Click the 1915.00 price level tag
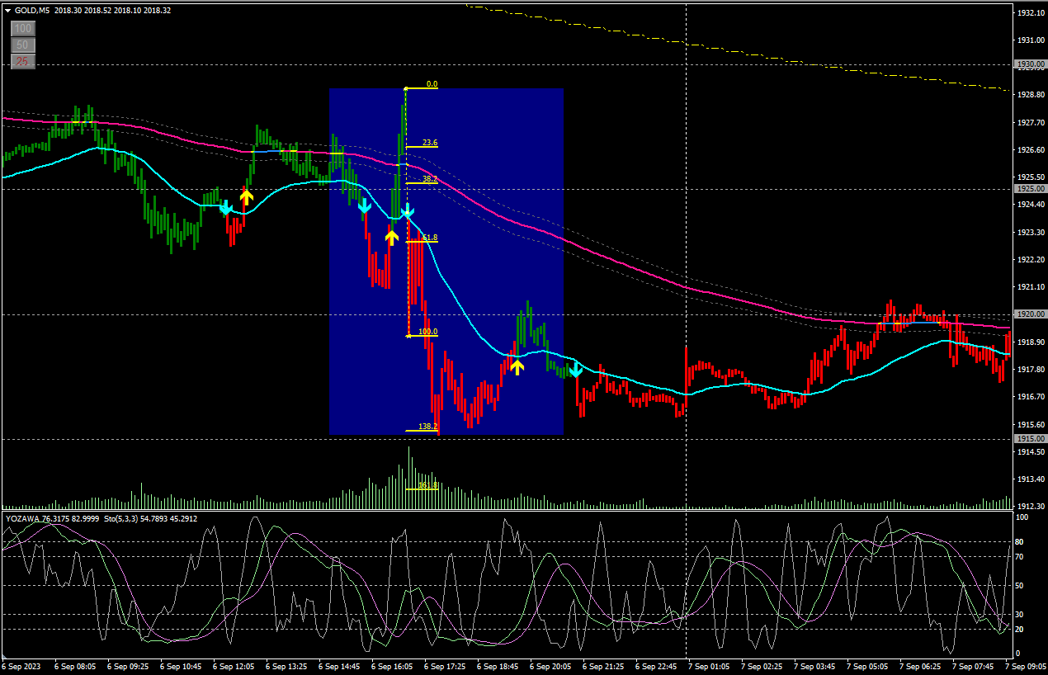Screen dimensions: 1048x675 tap(1031, 439)
